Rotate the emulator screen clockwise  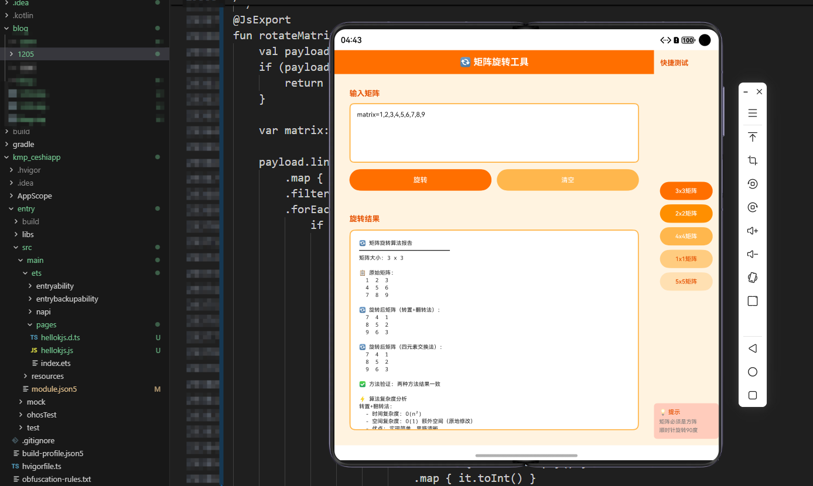coord(753,207)
